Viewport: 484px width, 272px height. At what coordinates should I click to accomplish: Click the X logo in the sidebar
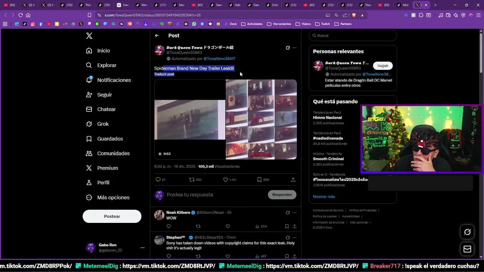coord(89,36)
